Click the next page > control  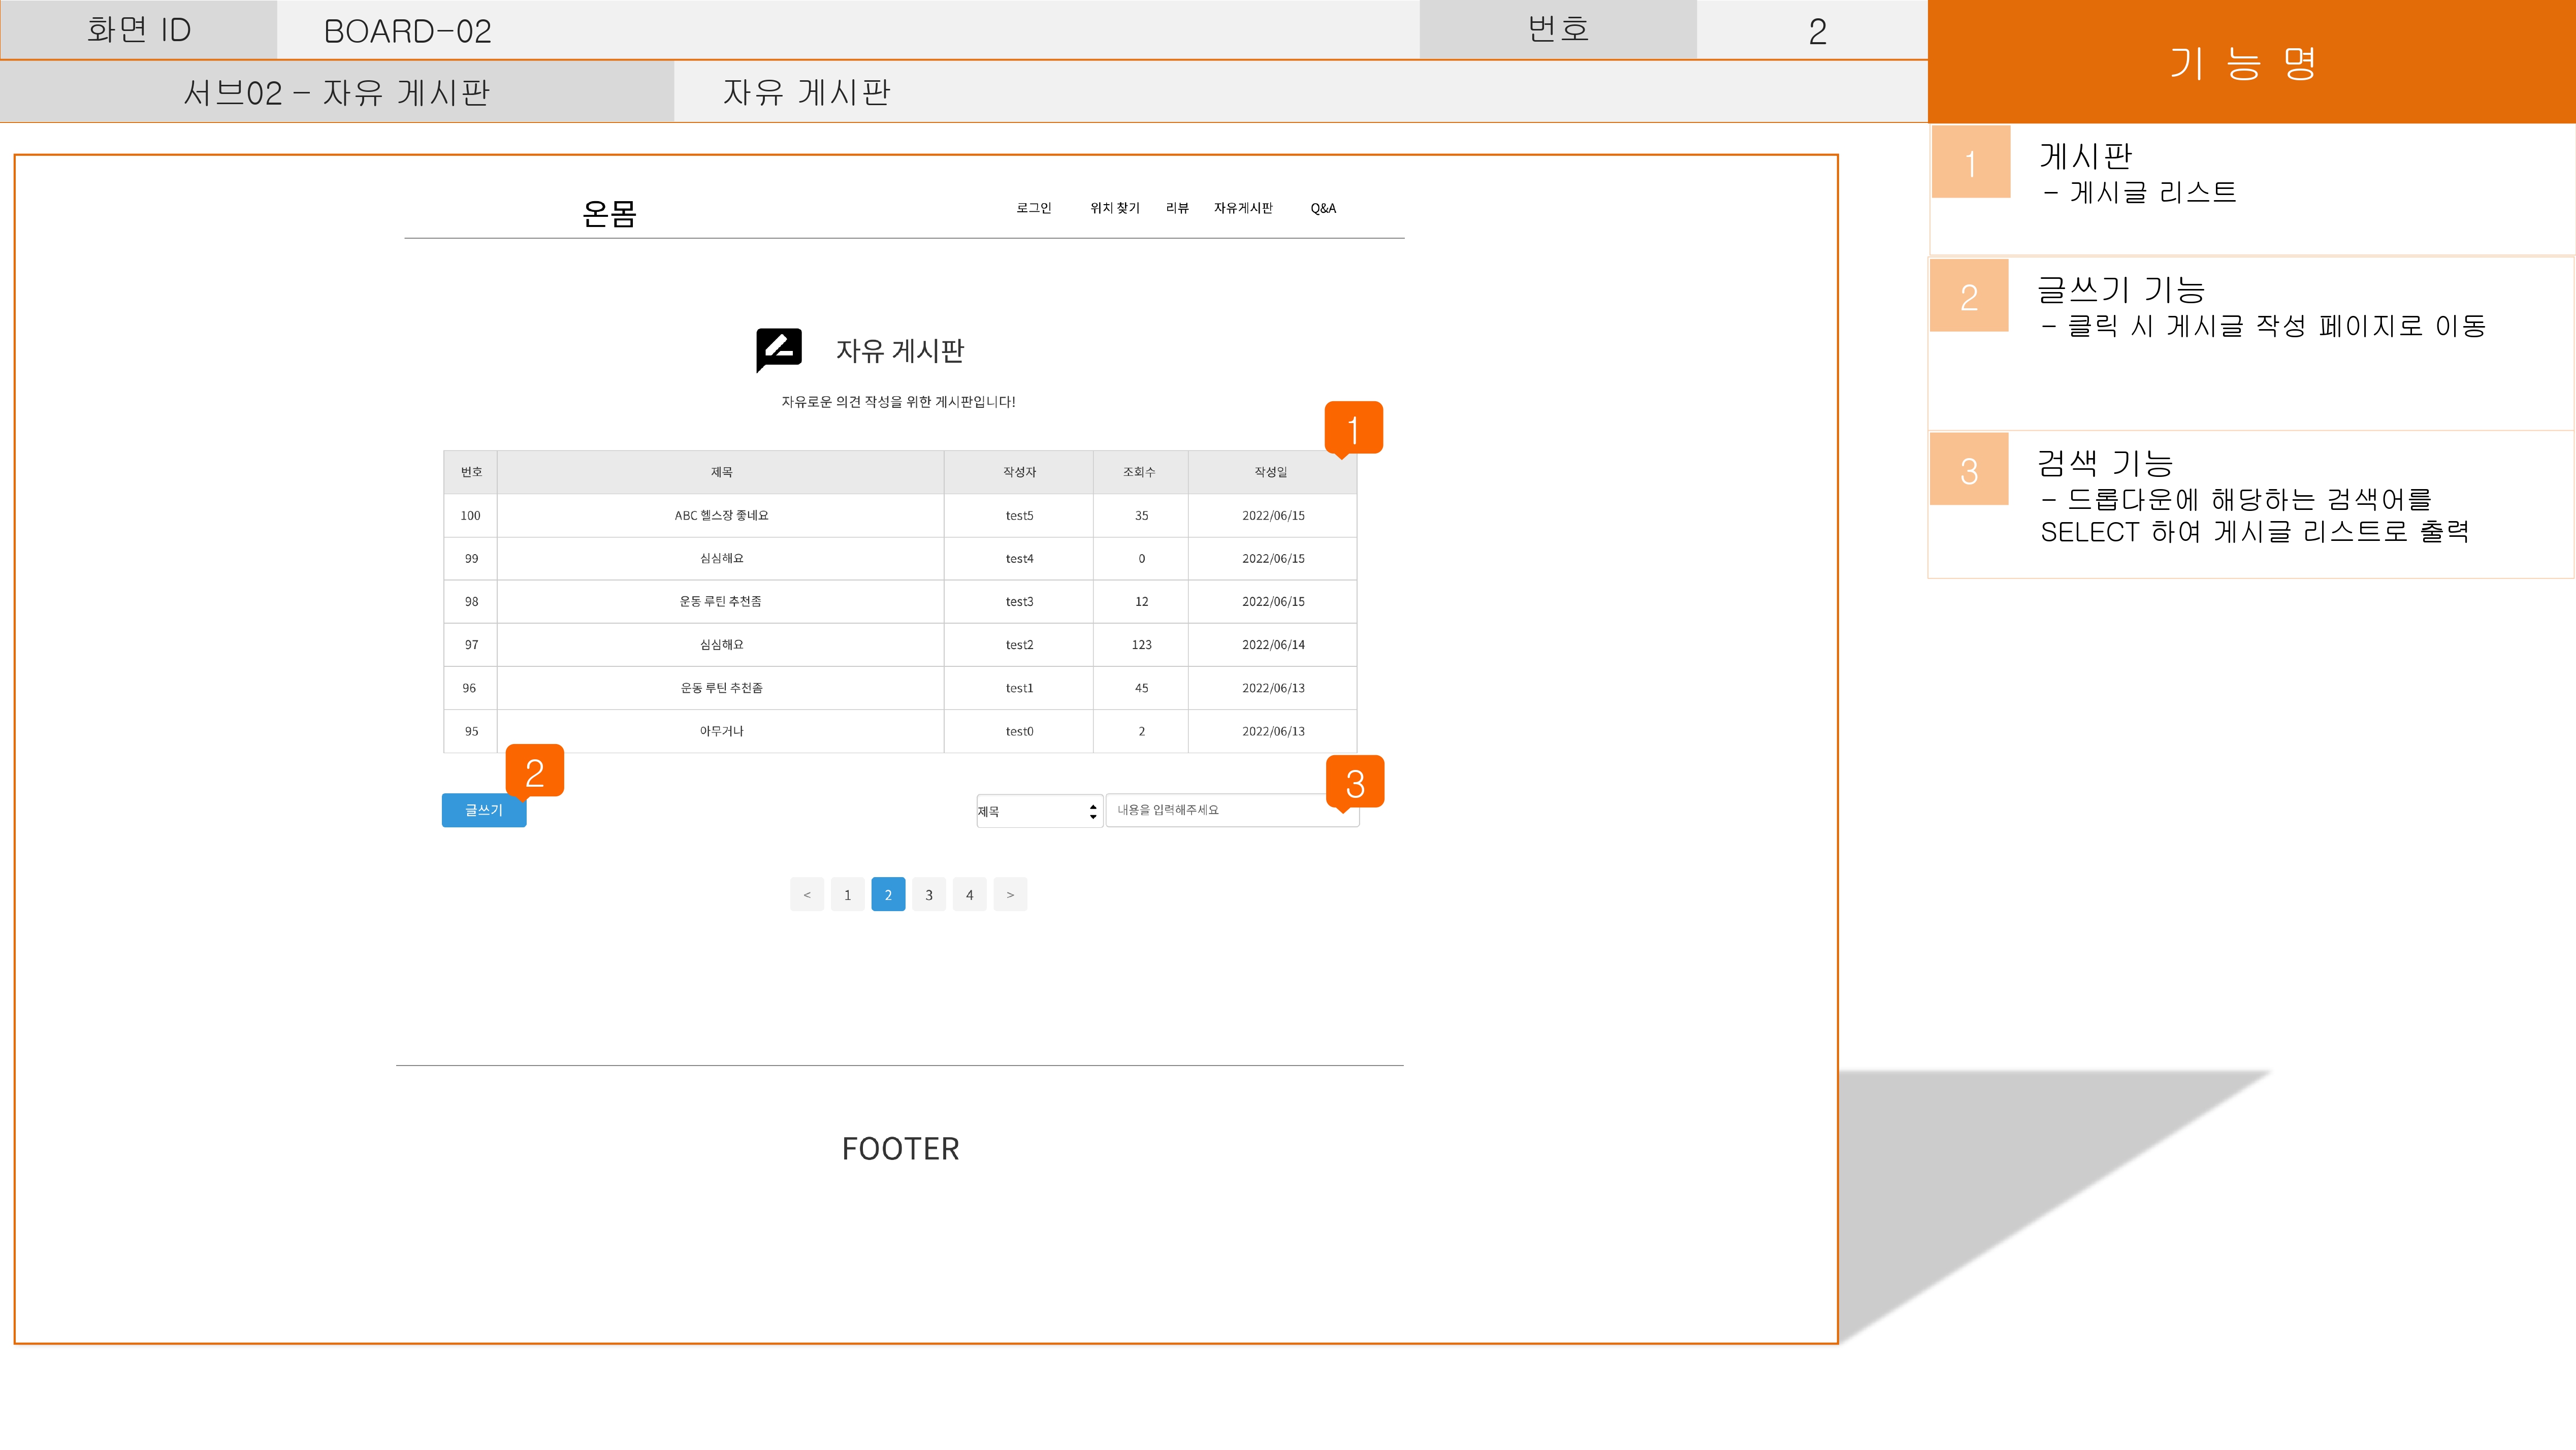(x=1010, y=894)
